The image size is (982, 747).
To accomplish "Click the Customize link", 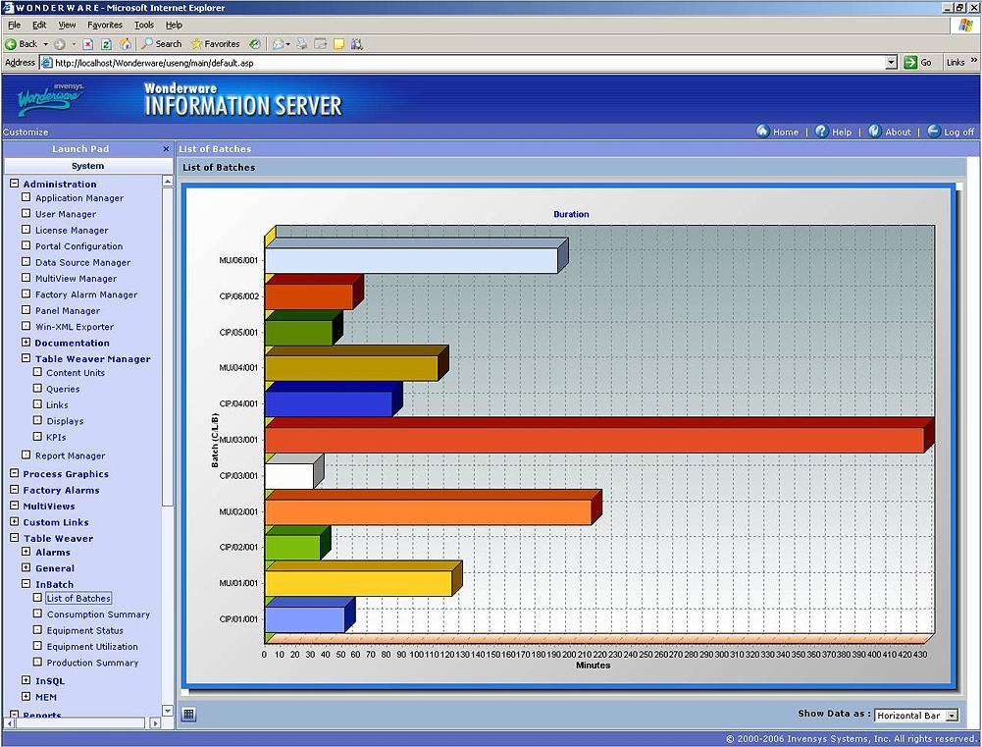I will click(x=26, y=133).
